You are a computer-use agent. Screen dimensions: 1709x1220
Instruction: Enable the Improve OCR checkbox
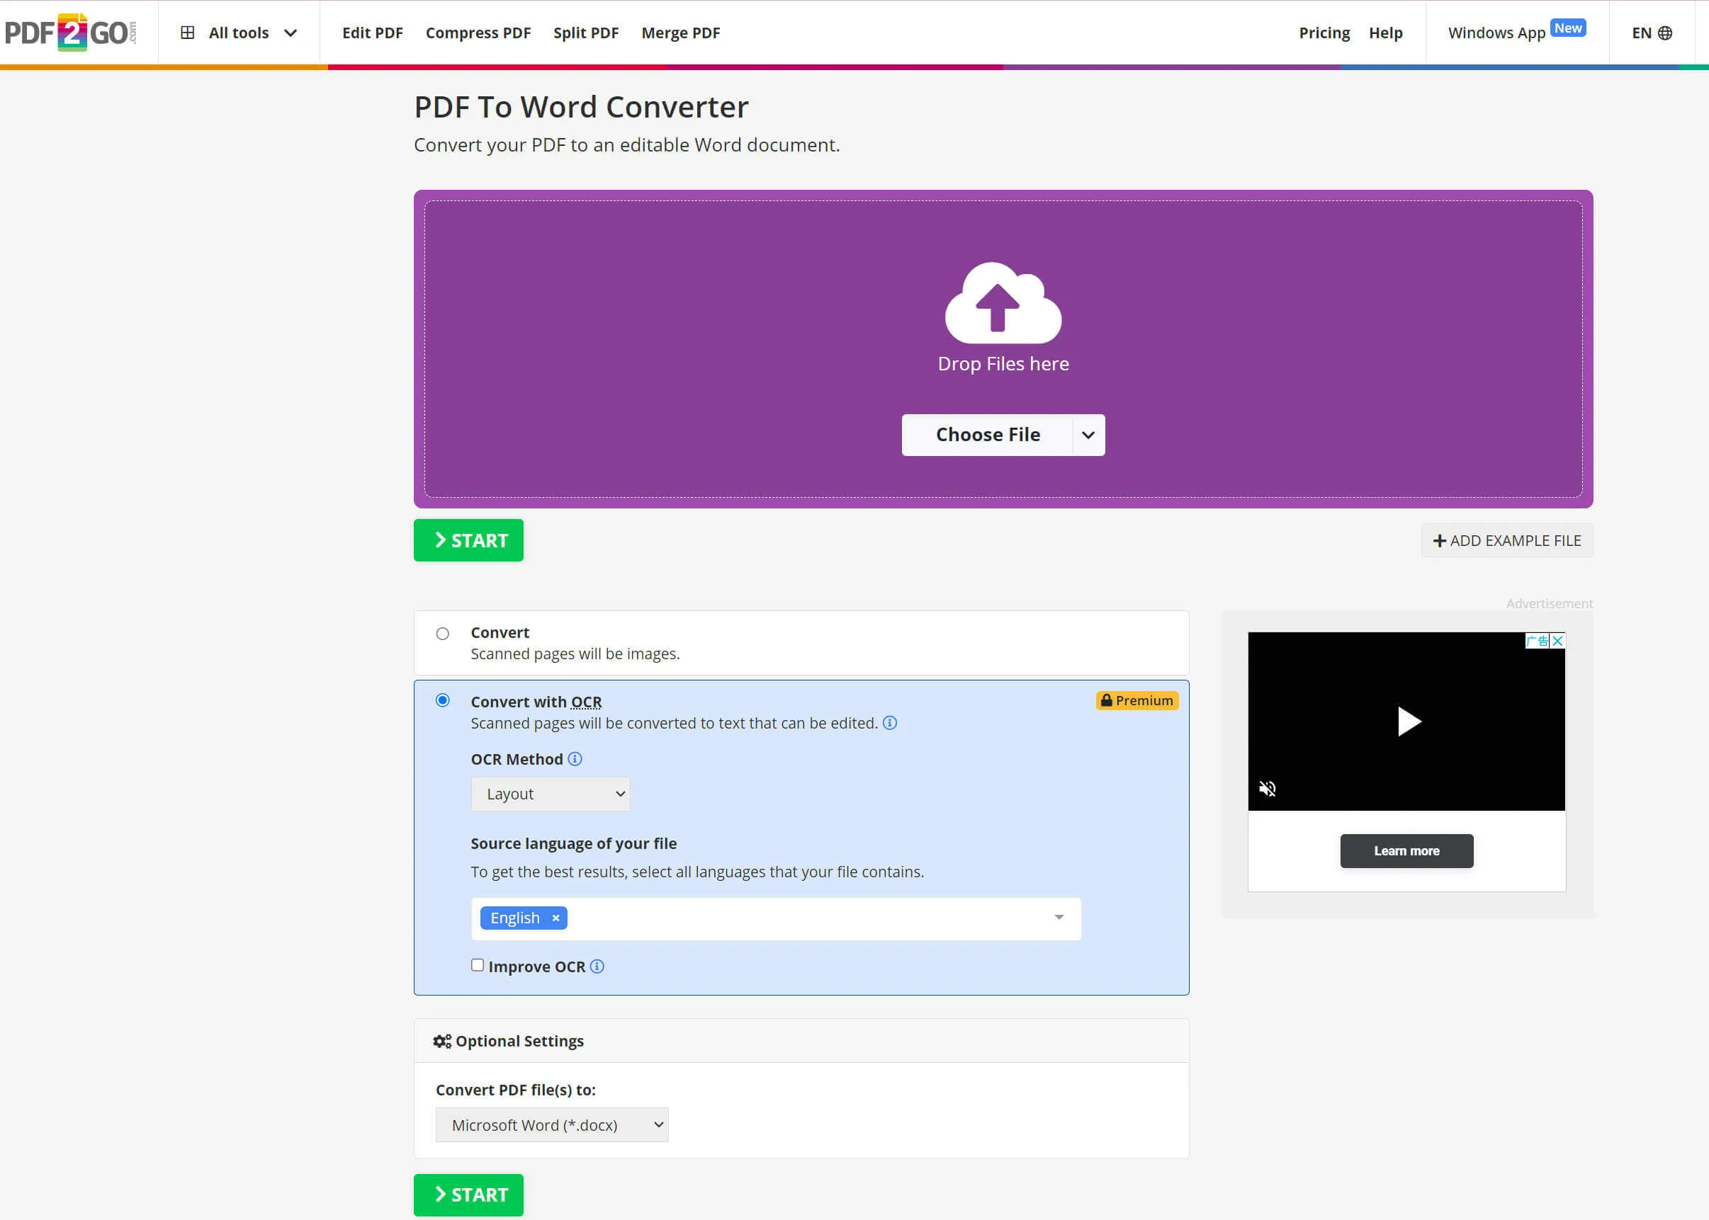(477, 965)
